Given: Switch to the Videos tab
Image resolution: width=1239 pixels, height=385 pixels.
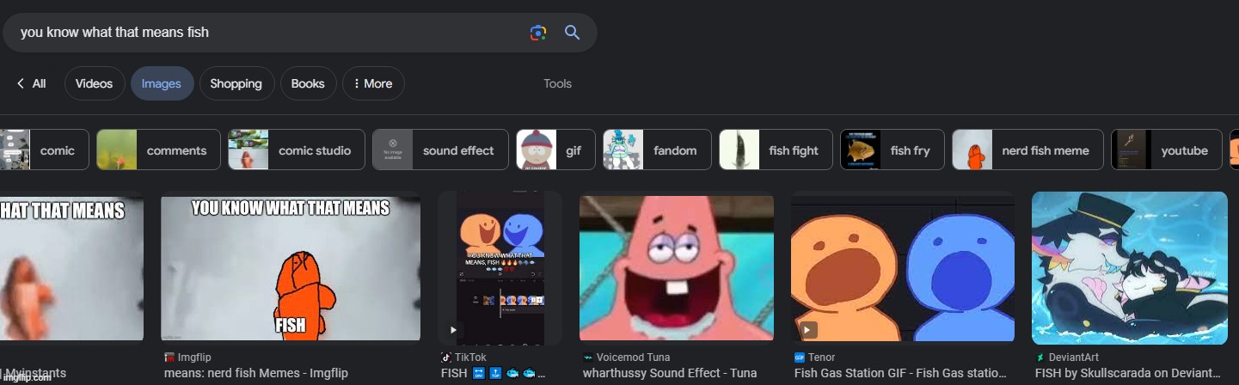Looking at the screenshot, I should [94, 83].
